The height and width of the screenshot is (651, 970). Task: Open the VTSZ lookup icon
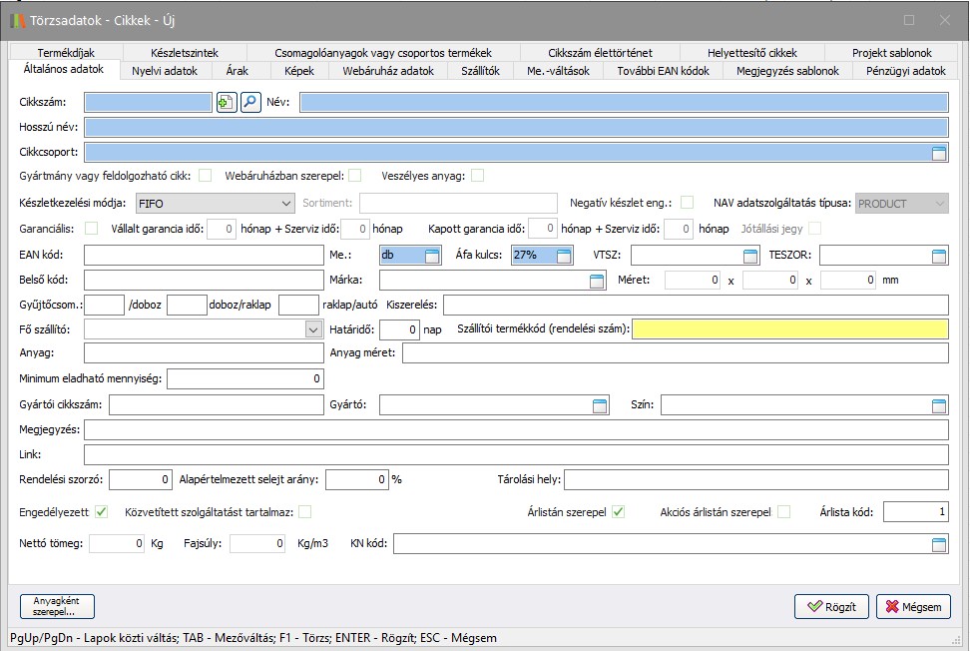point(750,256)
